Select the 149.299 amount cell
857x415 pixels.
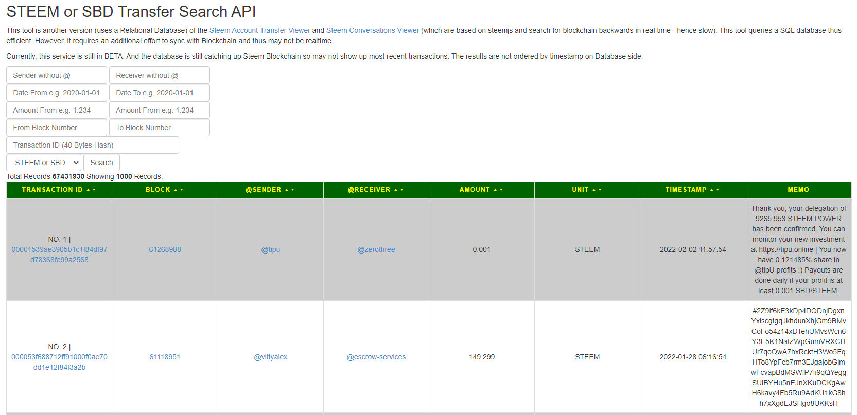482,357
